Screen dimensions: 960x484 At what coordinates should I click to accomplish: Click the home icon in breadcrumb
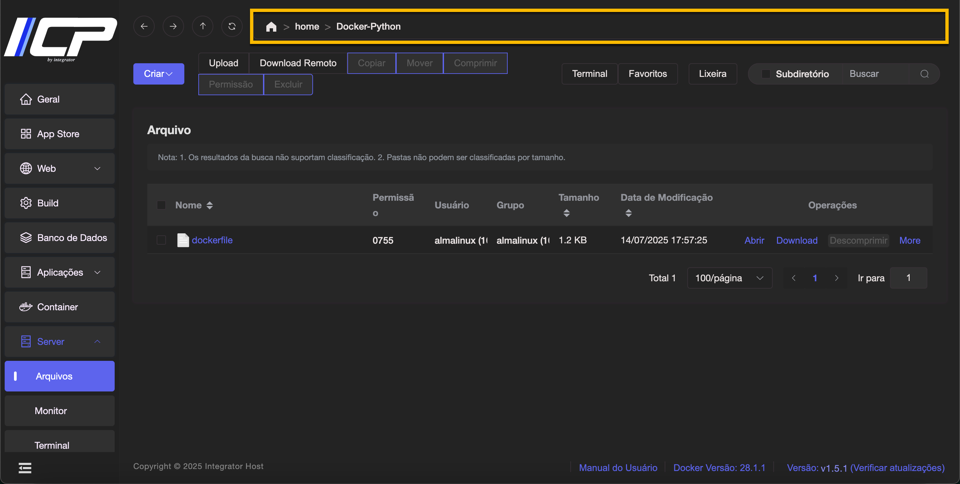coord(271,27)
